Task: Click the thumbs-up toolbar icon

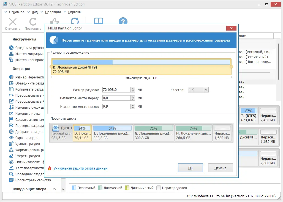Action: point(54,21)
